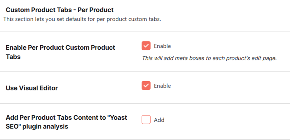The image size is (290, 140).
Task: Select the "Enable Per Product Custom Product" title
Action: tap(61, 47)
